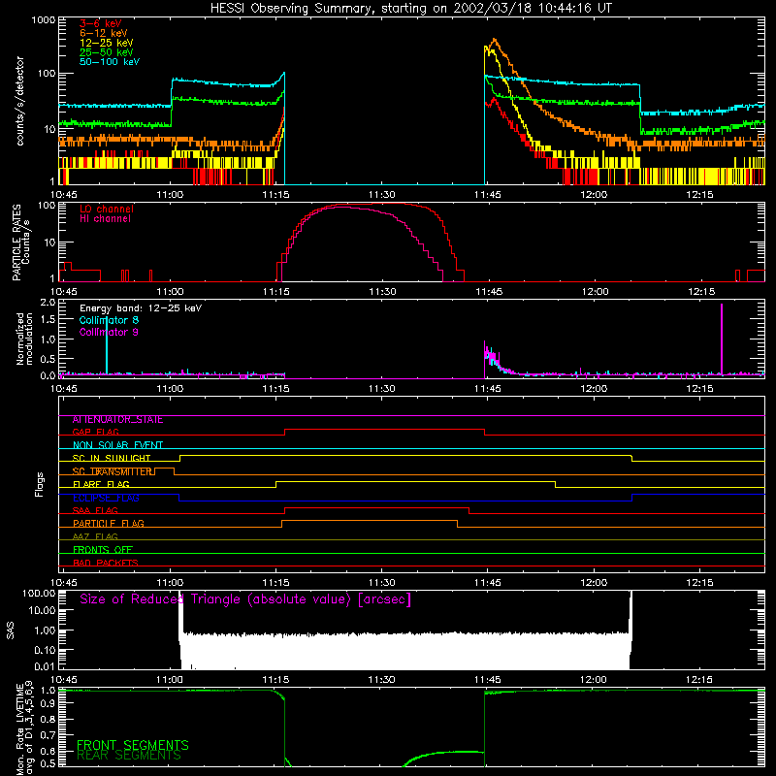The width and height of the screenshot is (776, 776).
Task: Click the orange 6-12 keV flare peak
Action: 494,40
